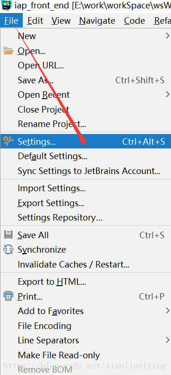Choose Close Project entry
Image resolution: width=171 pixels, height=375 pixels.
85,109
